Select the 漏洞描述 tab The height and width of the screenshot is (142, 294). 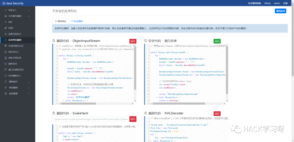(60, 21)
